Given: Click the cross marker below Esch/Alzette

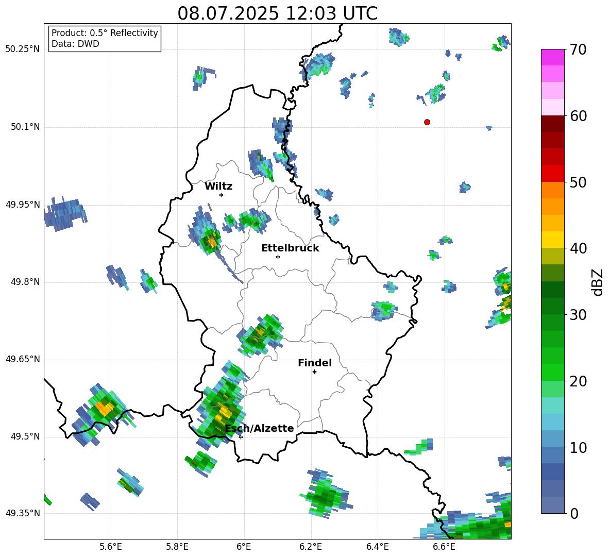Looking at the screenshot, I should pos(241,437).
